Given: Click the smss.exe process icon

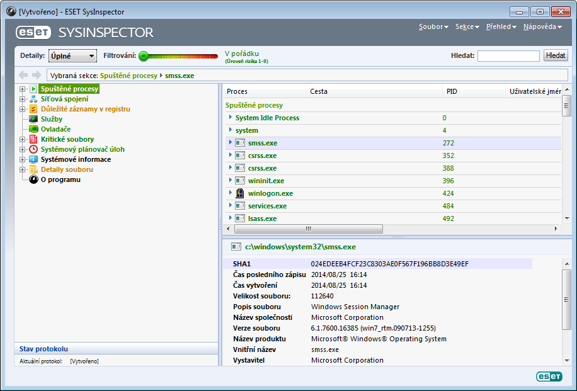Looking at the screenshot, I should tap(240, 143).
